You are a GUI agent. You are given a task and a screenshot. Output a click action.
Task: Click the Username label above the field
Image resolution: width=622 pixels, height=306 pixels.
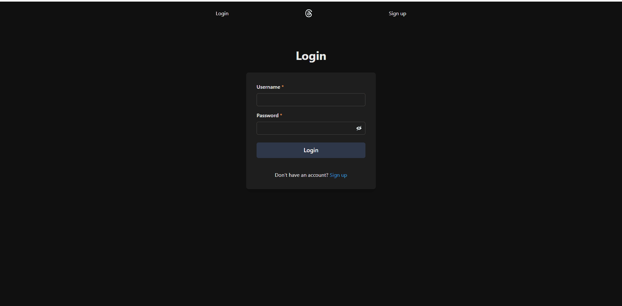tap(268, 87)
